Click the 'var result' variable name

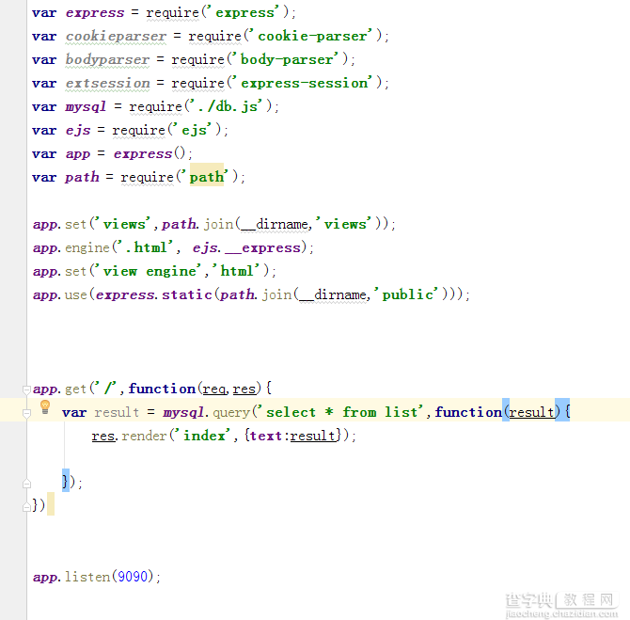click(117, 412)
